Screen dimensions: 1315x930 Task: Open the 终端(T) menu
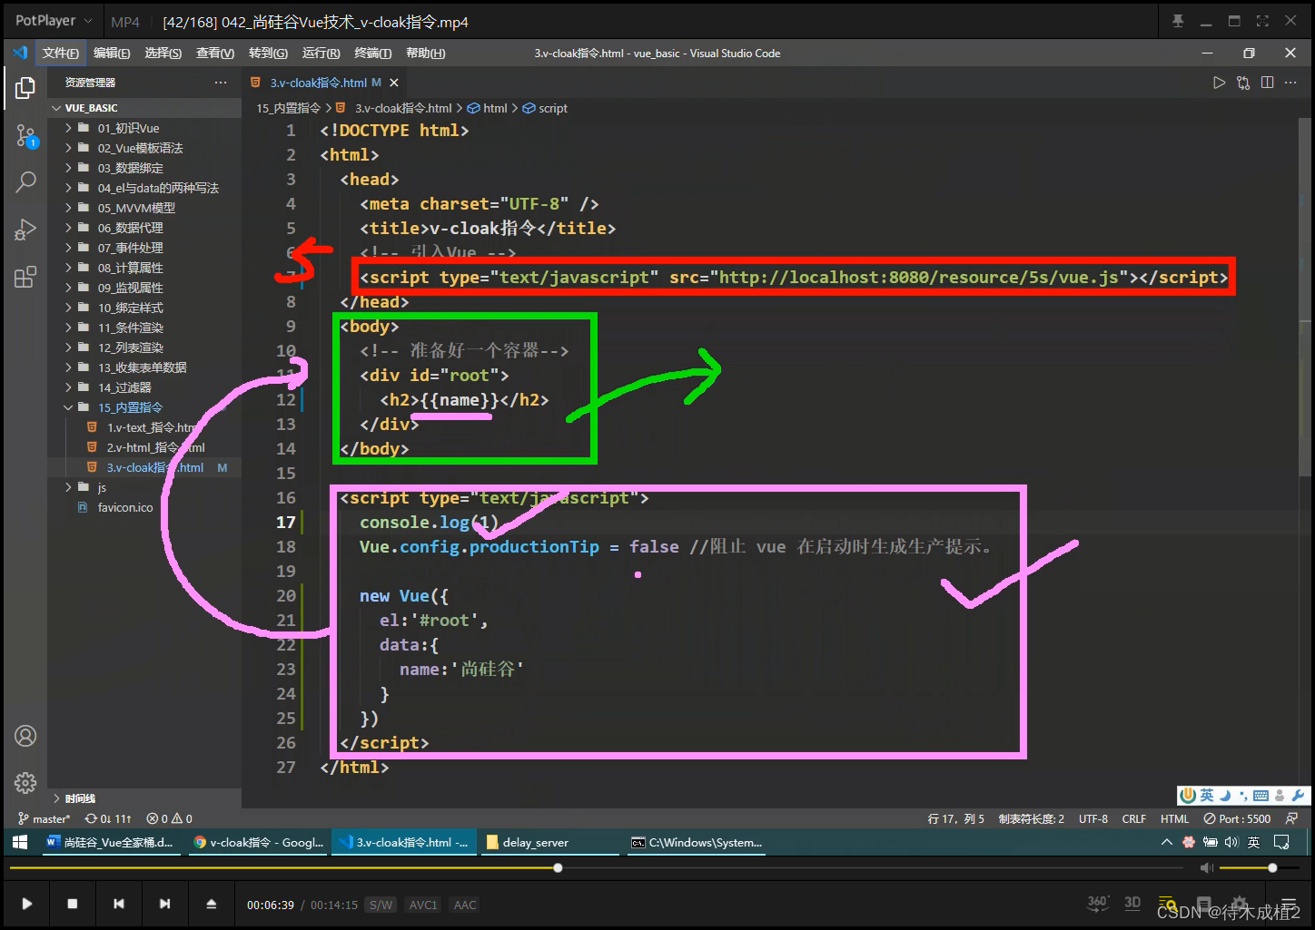click(372, 53)
